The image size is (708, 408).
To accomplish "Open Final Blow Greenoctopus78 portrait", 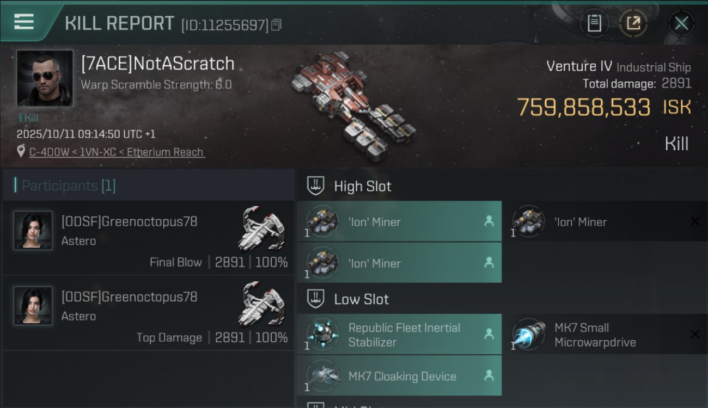I will click(33, 231).
